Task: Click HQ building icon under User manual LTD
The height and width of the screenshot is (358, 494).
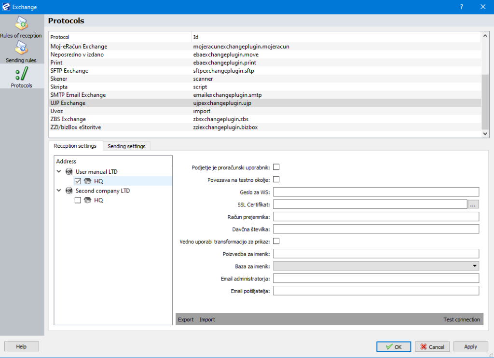Action: [x=87, y=181]
